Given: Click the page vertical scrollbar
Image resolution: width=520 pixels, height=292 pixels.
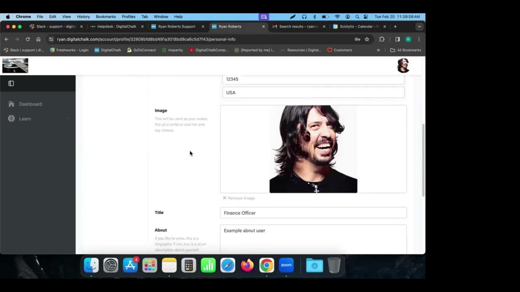Looking at the screenshot, I should point(423,160).
